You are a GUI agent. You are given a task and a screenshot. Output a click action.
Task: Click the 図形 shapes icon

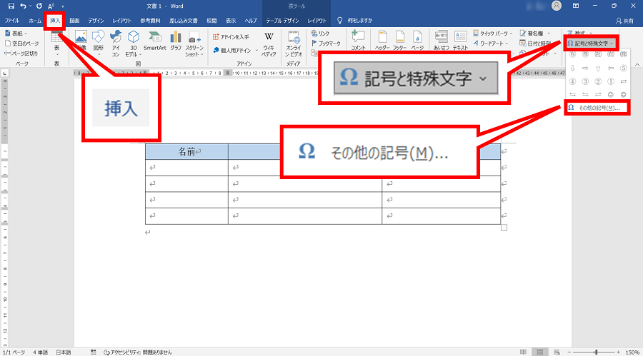tap(99, 37)
